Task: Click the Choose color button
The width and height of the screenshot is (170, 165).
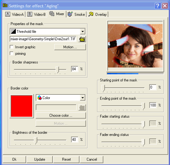Action: click(61, 115)
